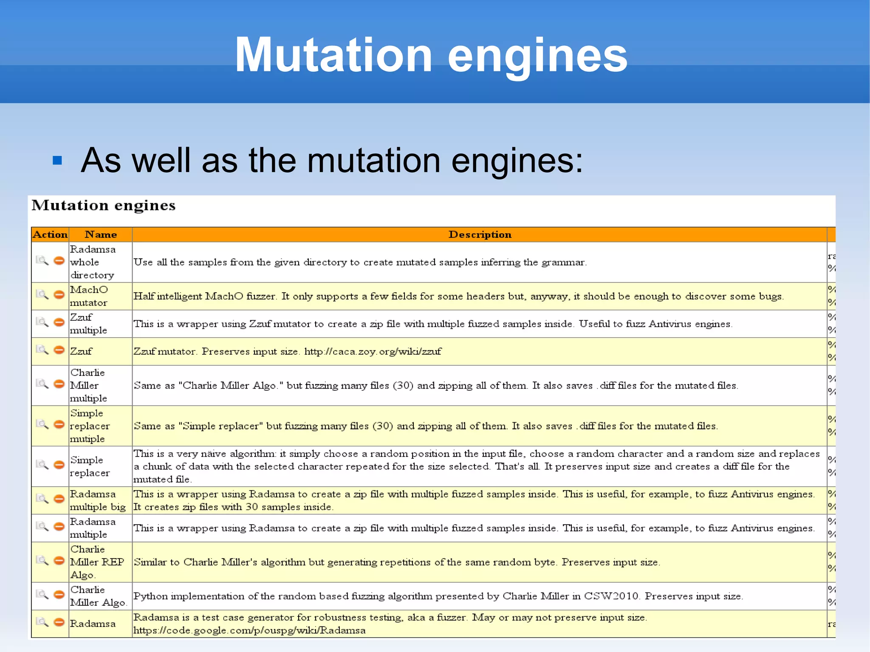This screenshot has width=870, height=652.
Task: Select the 'Radamsa multiple big' name cell
Action: pos(101,500)
